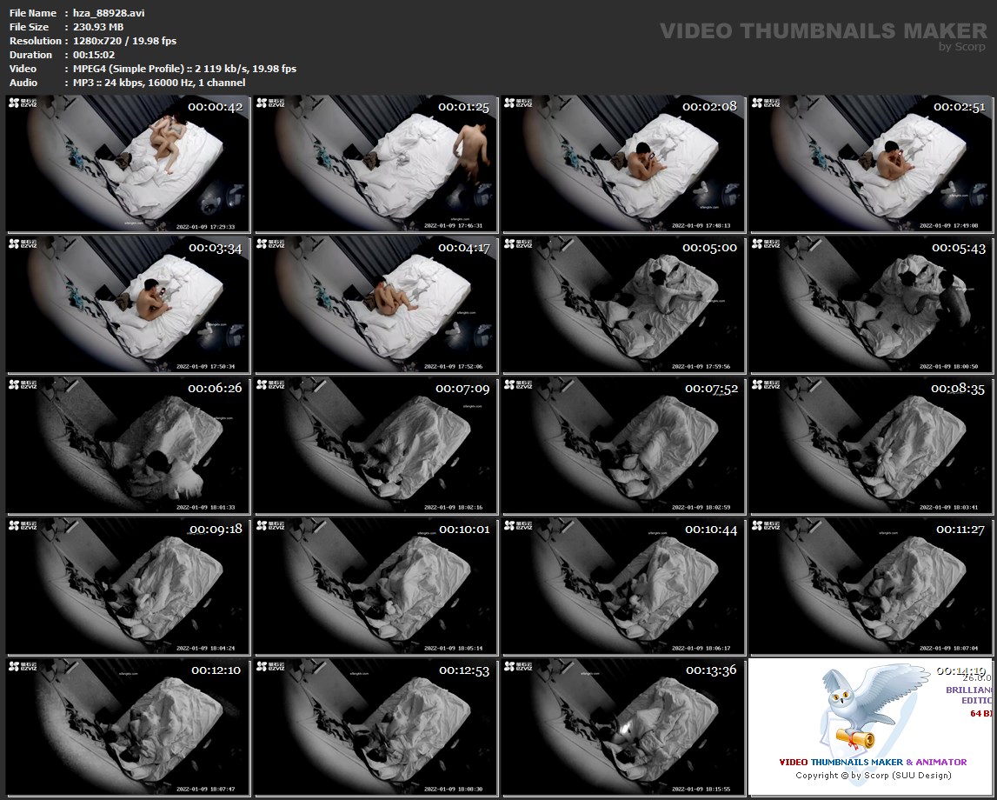Select the thumbnail stamped 00:09:18
Viewport: 997px width, 800px height.
coord(128,586)
